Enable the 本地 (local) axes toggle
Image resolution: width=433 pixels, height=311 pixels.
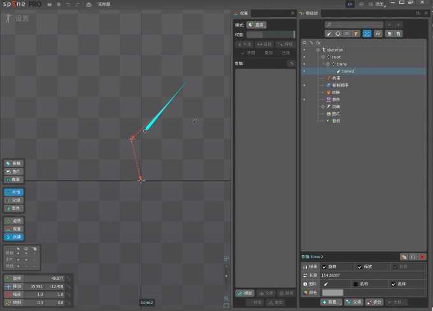click(x=14, y=192)
